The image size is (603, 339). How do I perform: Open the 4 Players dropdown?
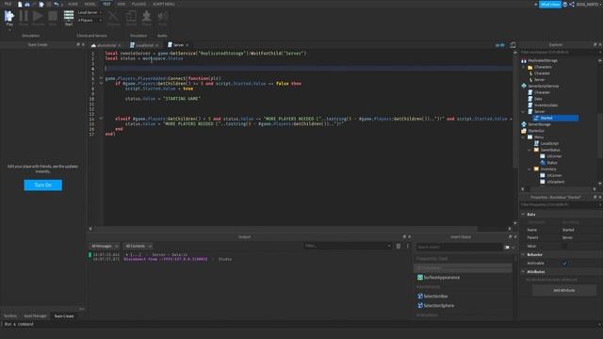pos(90,21)
